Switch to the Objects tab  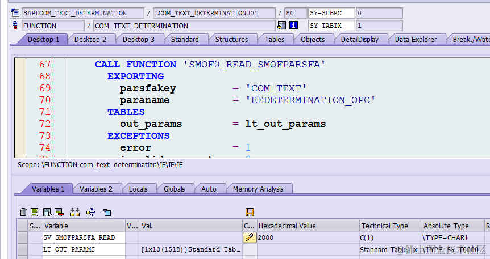[313, 39]
